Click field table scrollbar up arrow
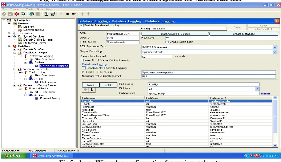Screen dimensions: 281x162 coord(275,98)
